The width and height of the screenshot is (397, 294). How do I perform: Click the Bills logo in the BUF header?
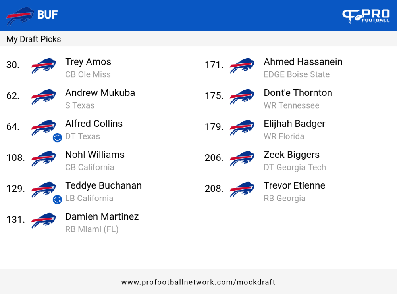pos(20,16)
